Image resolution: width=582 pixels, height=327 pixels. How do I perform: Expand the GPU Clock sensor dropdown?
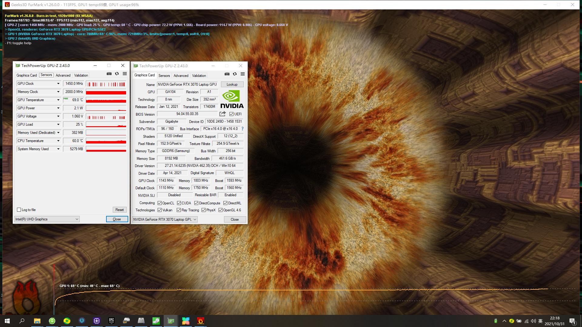coord(58,84)
